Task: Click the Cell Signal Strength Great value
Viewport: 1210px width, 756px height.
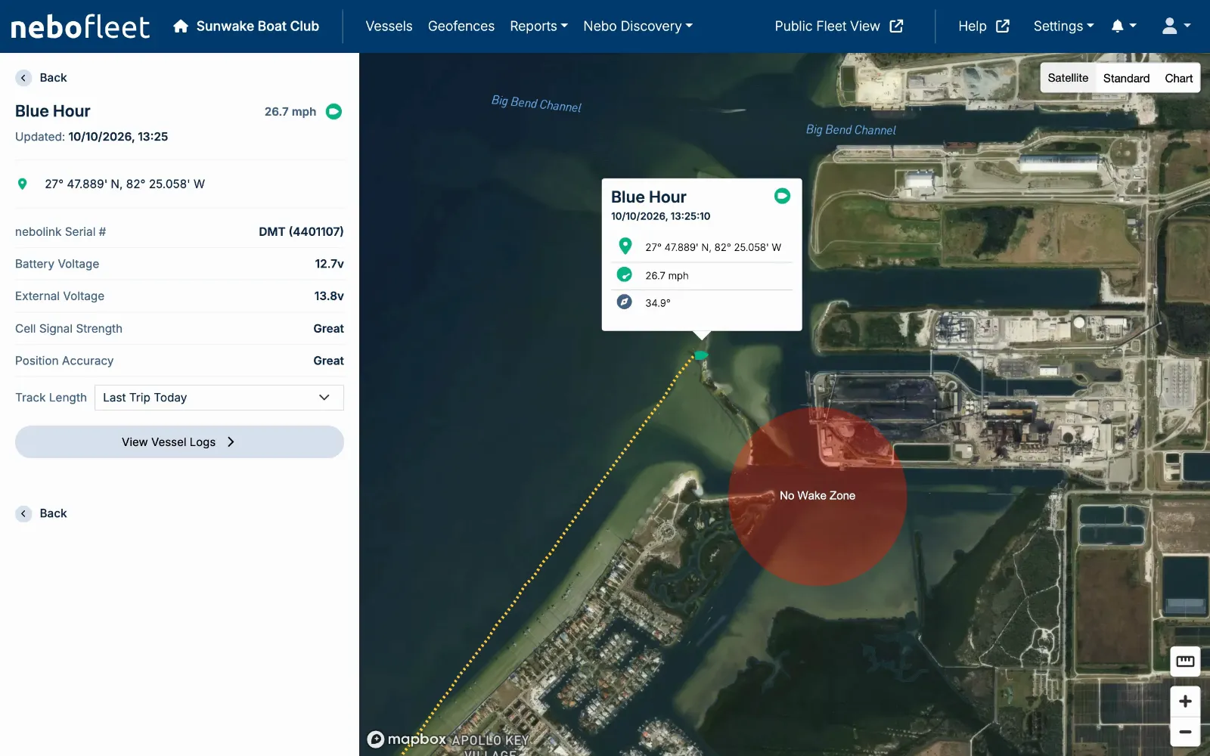Action: click(328, 329)
